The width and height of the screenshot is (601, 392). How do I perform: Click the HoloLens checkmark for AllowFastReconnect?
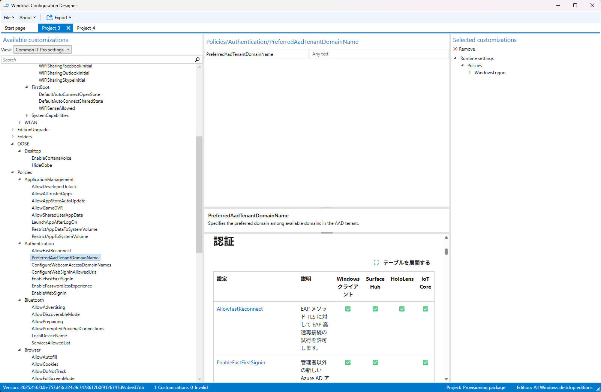[402, 309]
